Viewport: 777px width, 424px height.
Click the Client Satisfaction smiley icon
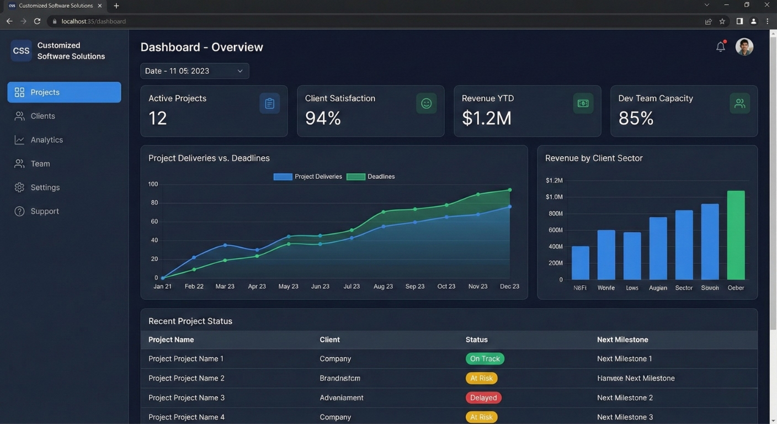[x=426, y=103]
